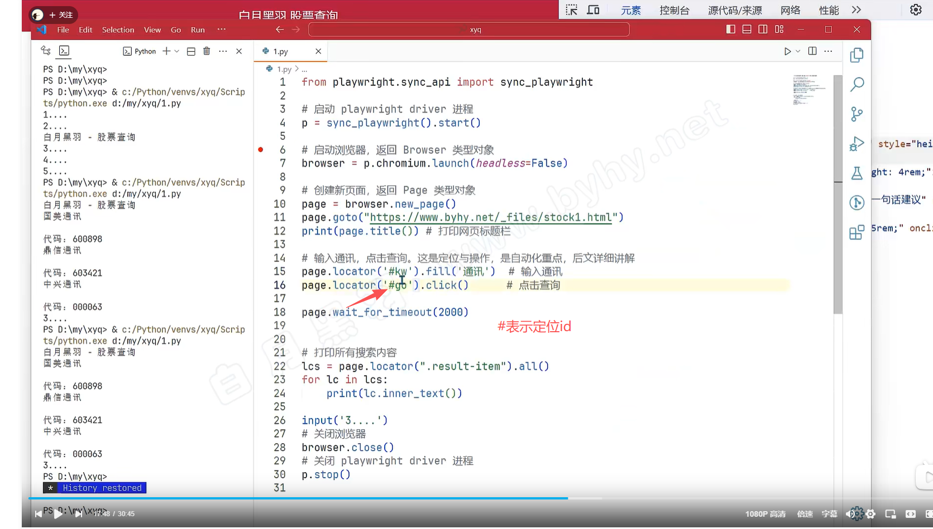Image resolution: width=933 pixels, height=529 pixels.
Task: Close the 1.py tab
Action: (x=318, y=51)
